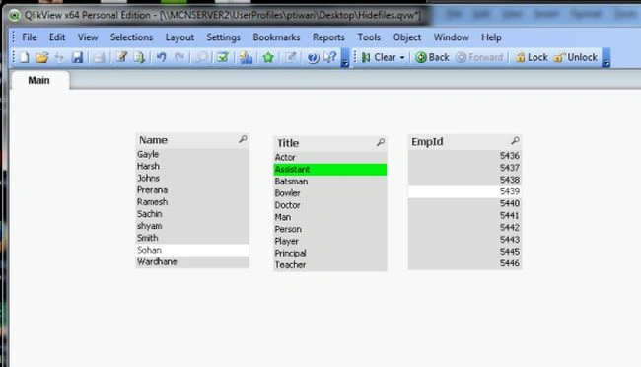Select Harsh in Name list
This screenshot has height=367, width=641.
pos(192,166)
